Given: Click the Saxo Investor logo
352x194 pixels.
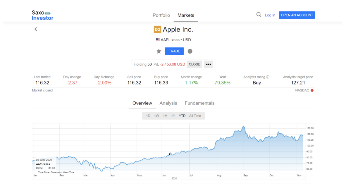Looking at the screenshot, I should (x=42, y=15).
